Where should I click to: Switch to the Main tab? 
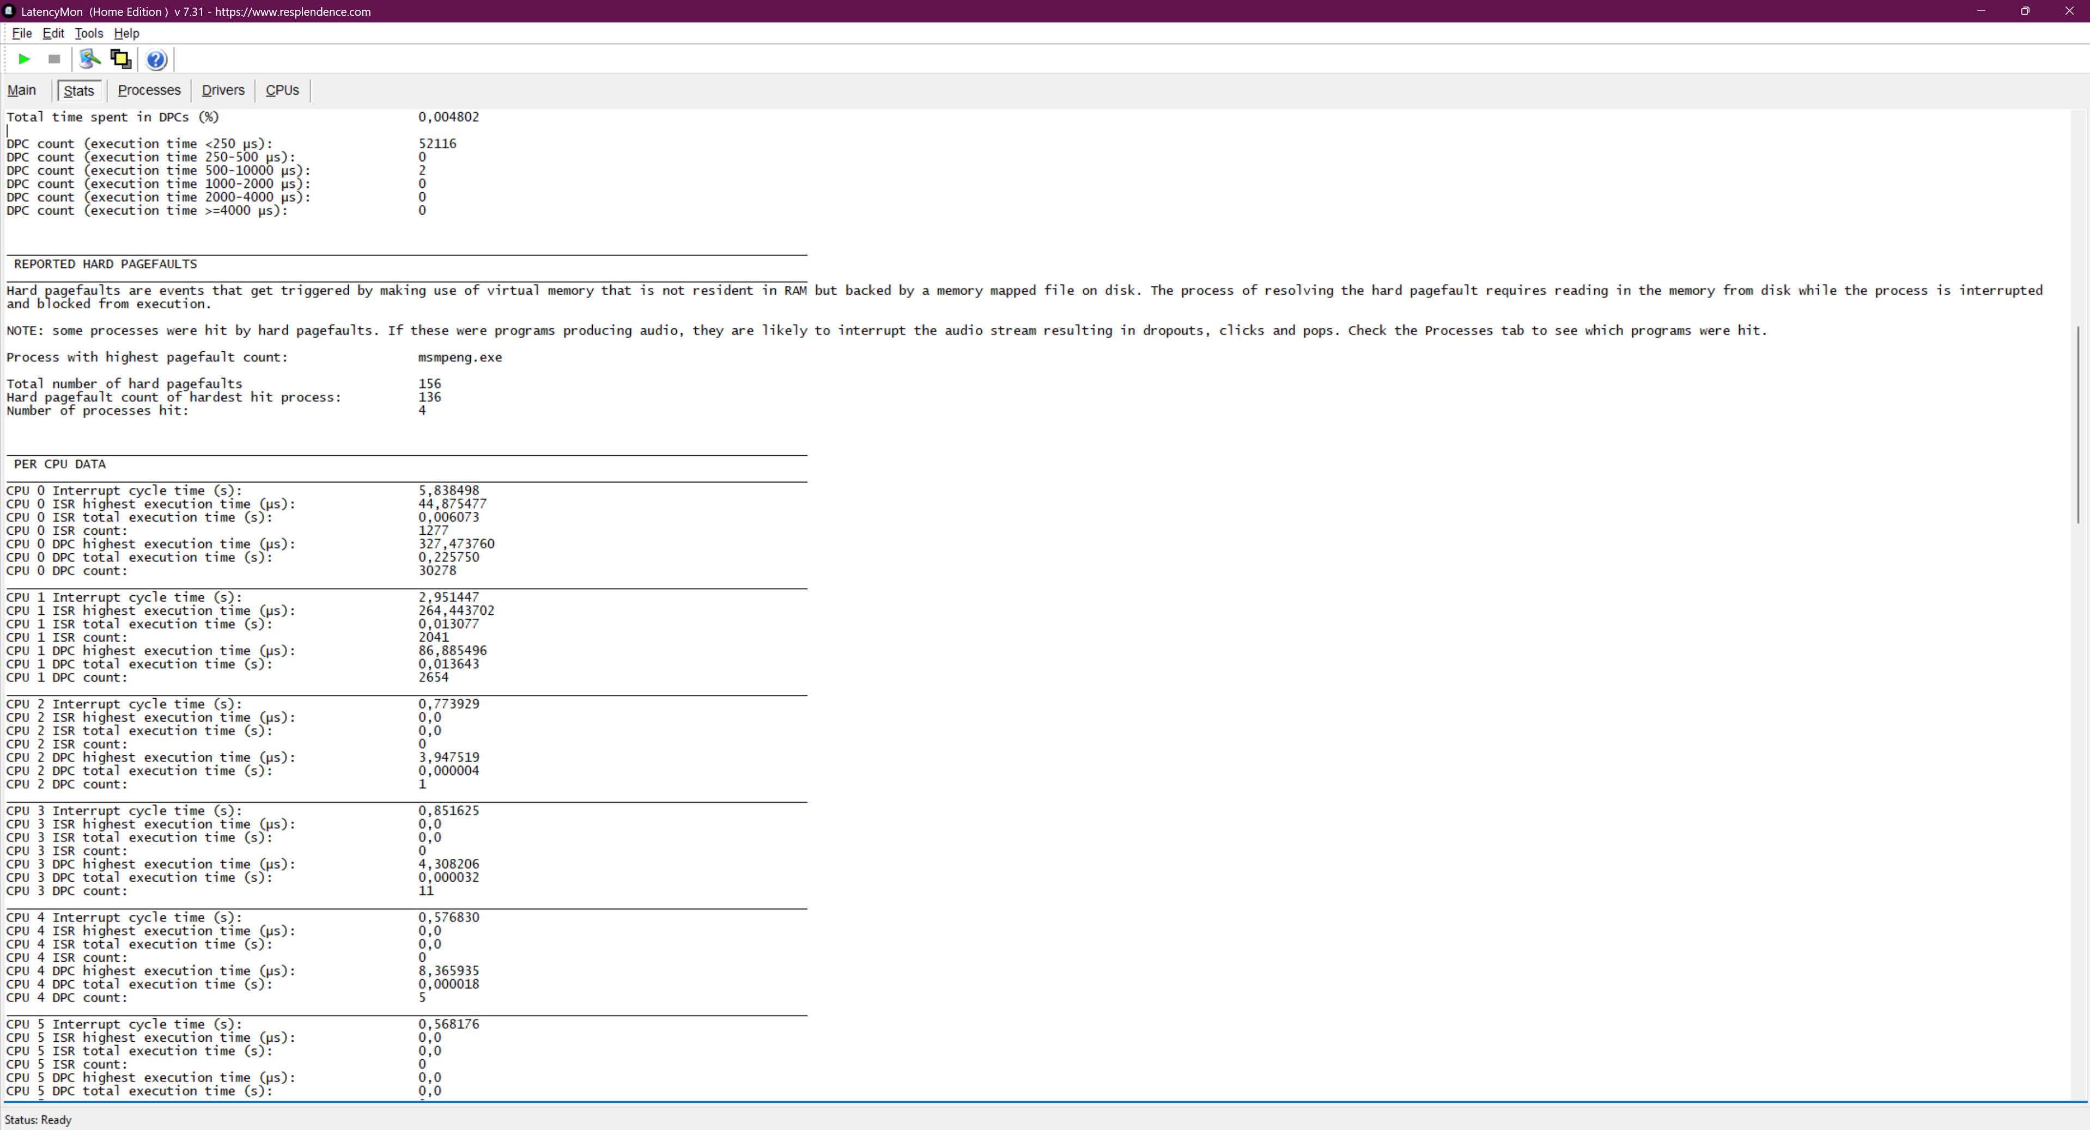pyautogui.click(x=22, y=90)
